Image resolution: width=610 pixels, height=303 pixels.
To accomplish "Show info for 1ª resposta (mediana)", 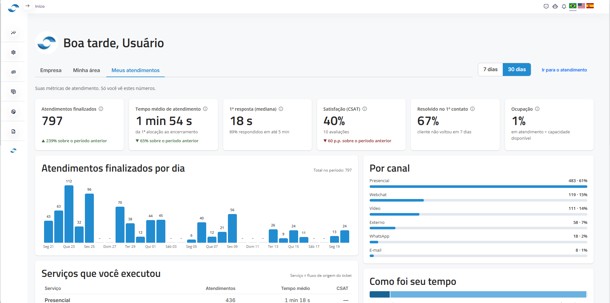I will 281,109.
